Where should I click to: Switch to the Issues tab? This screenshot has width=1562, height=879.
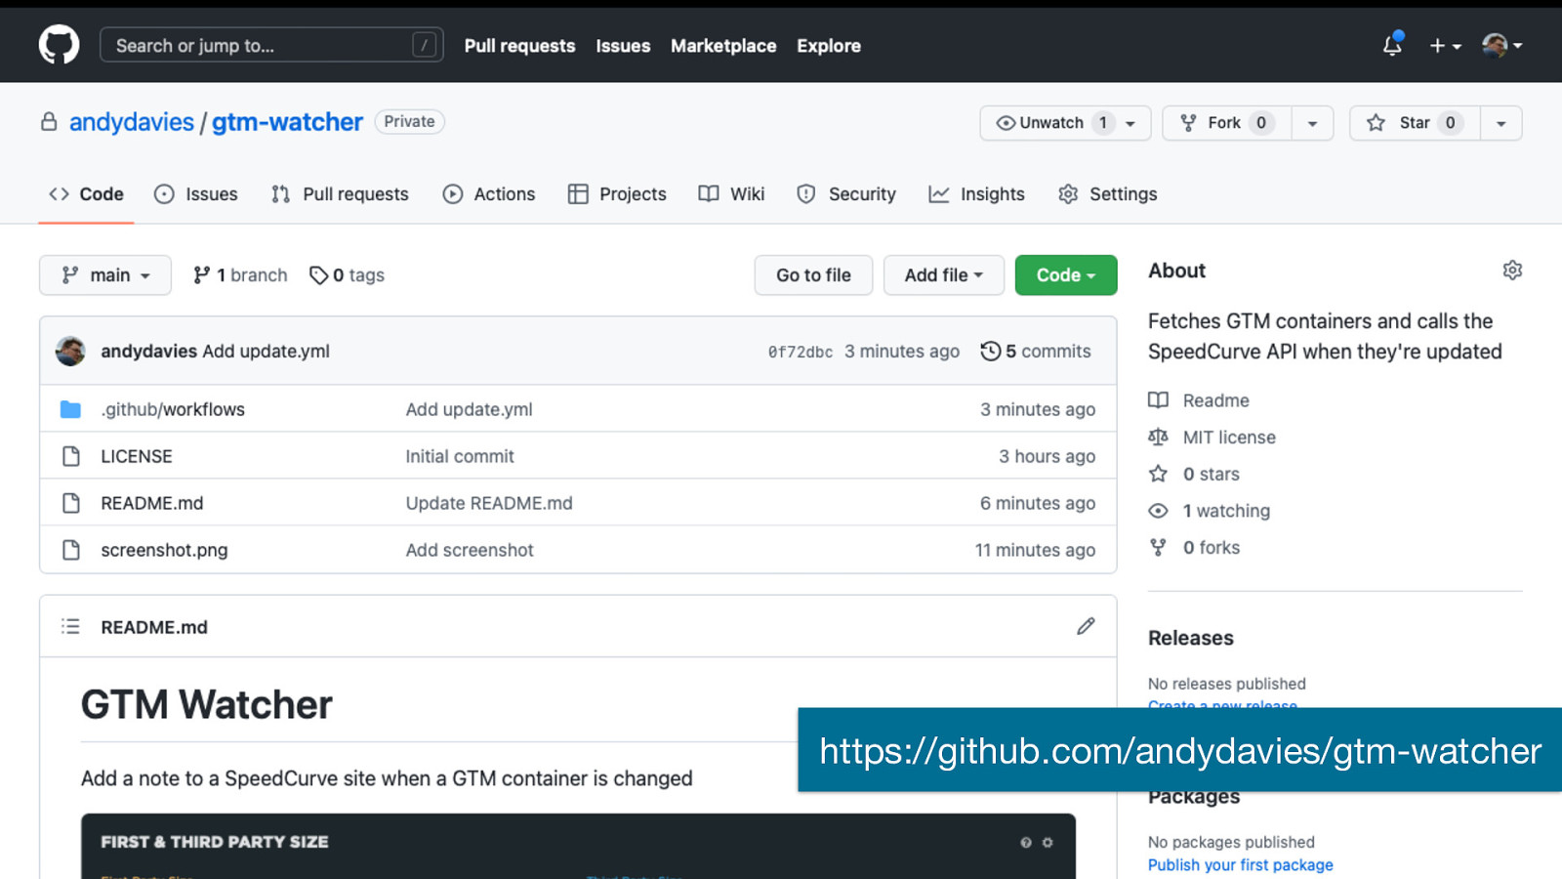196,194
